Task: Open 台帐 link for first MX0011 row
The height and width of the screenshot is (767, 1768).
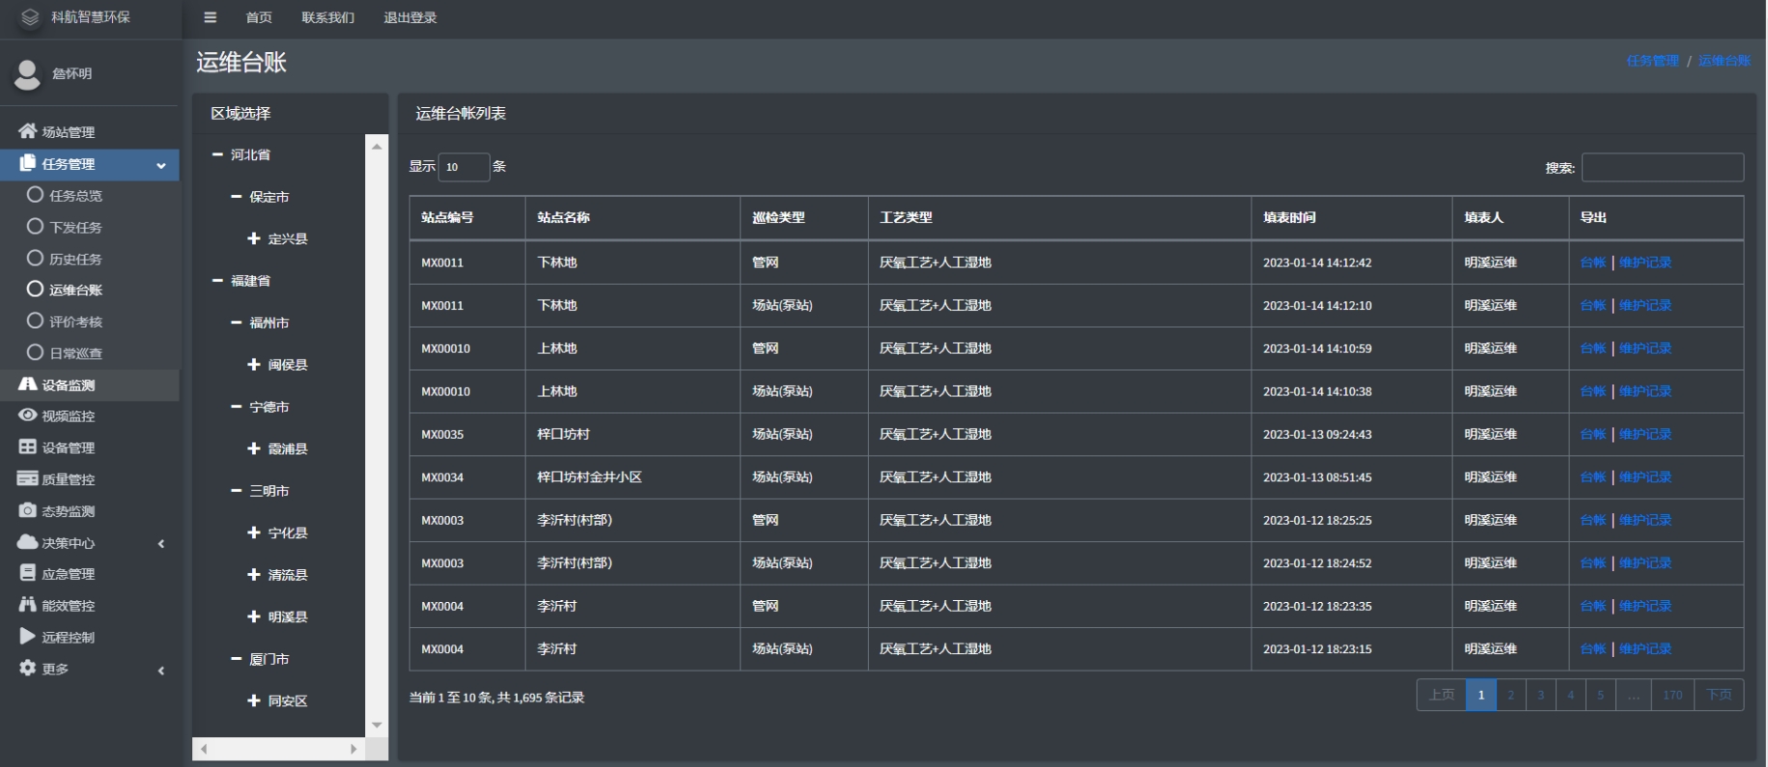Action: [1592, 262]
